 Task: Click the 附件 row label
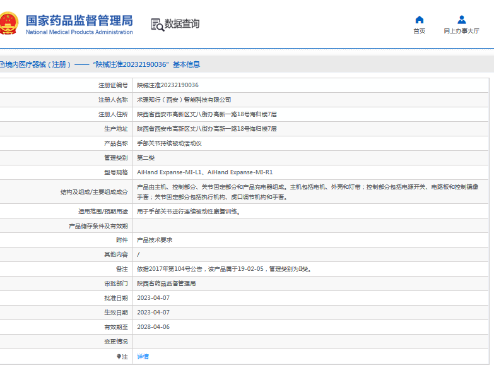(x=122, y=240)
